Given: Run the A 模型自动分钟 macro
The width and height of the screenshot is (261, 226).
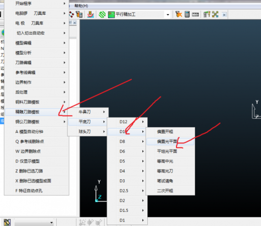Looking at the screenshot, I should 37,132.
